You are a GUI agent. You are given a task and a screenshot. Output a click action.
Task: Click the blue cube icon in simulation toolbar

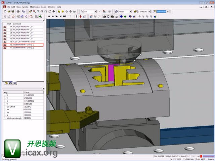[121, 16]
